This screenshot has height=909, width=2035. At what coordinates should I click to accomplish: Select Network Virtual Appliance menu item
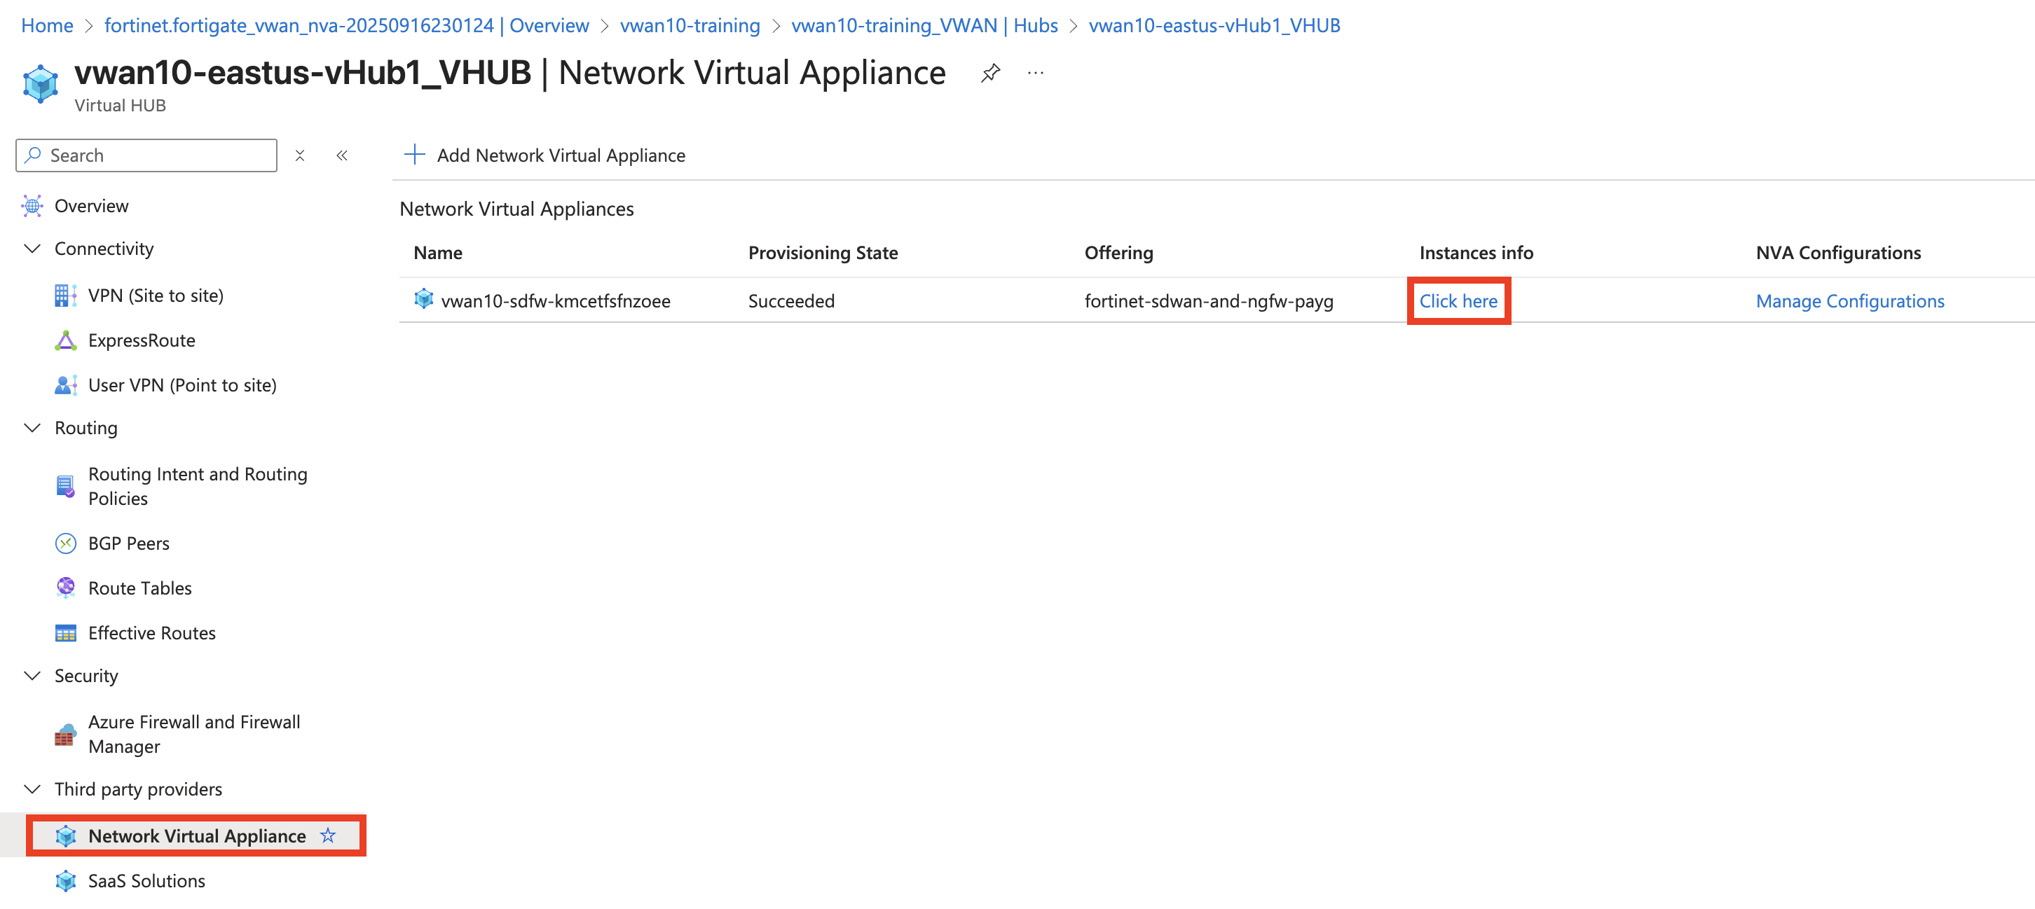pyautogui.click(x=197, y=836)
